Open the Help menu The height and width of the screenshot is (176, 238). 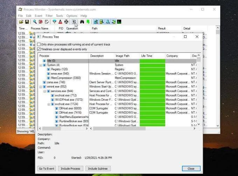(x=84, y=16)
